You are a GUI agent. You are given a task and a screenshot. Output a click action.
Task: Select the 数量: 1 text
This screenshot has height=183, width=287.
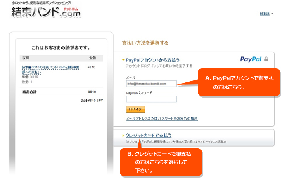coord(27,82)
